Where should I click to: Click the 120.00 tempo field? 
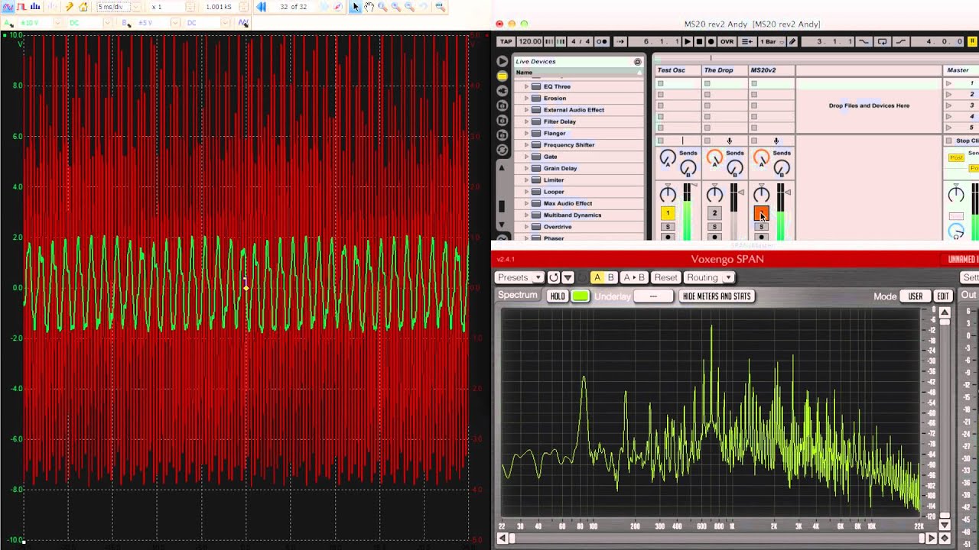point(530,41)
